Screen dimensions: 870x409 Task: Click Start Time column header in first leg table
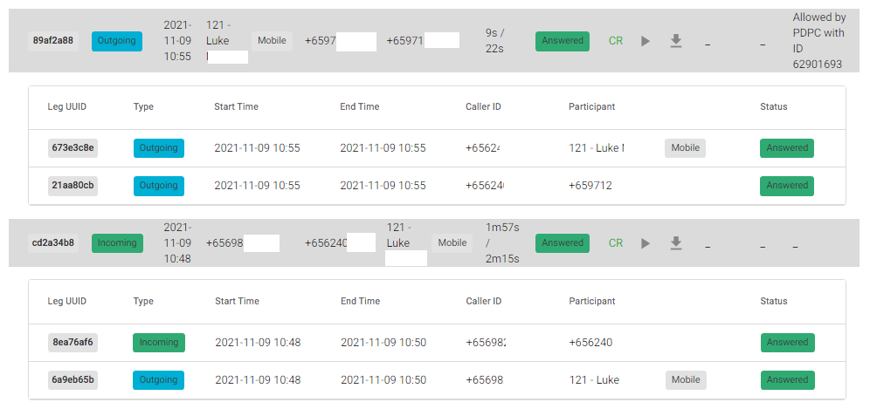(236, 107)
